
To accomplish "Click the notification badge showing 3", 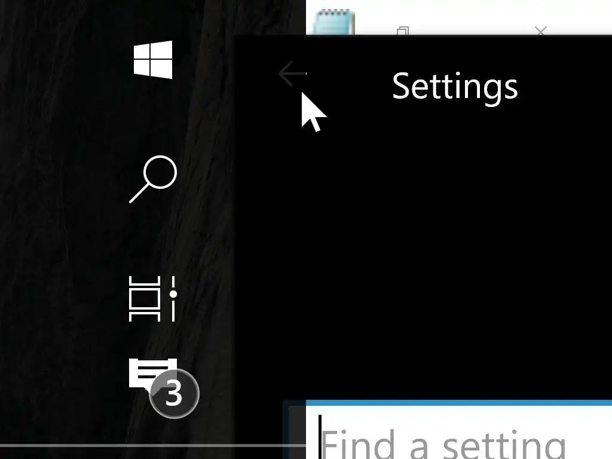I will 174,393.
